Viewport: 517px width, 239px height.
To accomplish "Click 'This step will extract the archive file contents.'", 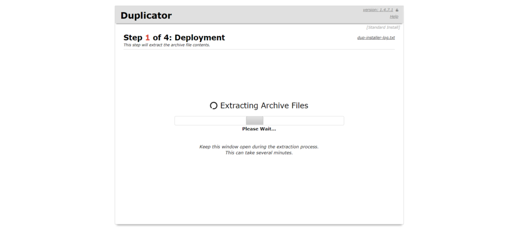I will click(167, 45).
